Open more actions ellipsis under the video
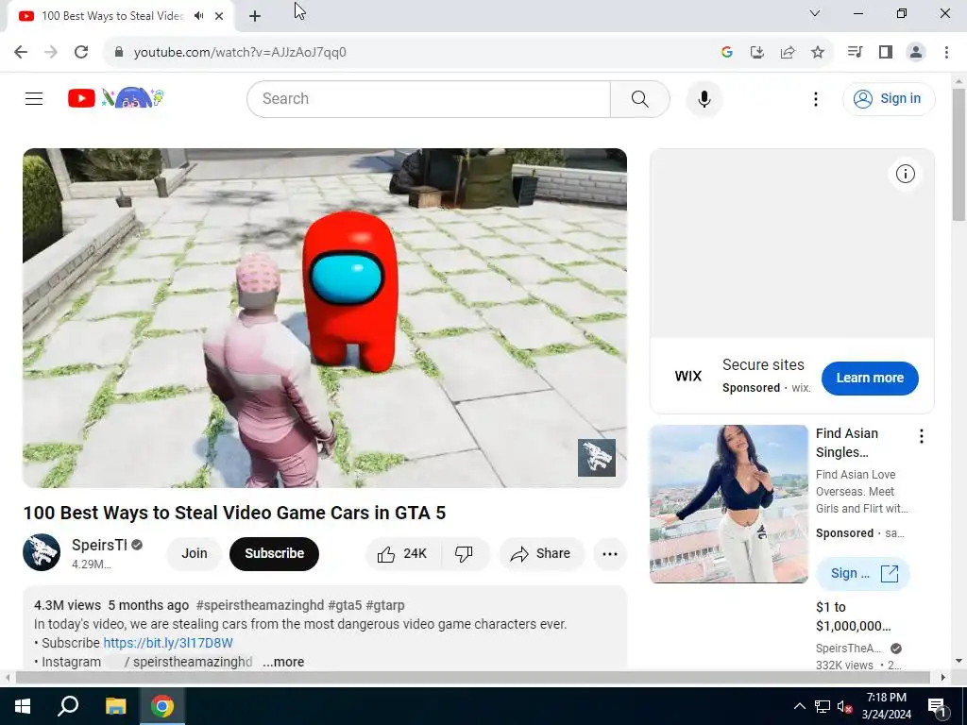967x725 pixels. tap(610, 553)
